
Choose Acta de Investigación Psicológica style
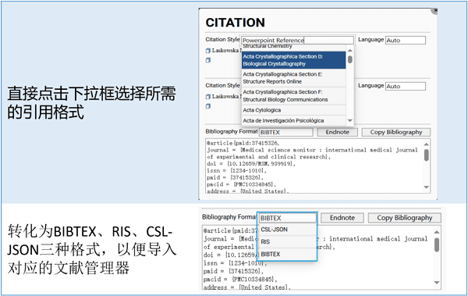[294, 120]
